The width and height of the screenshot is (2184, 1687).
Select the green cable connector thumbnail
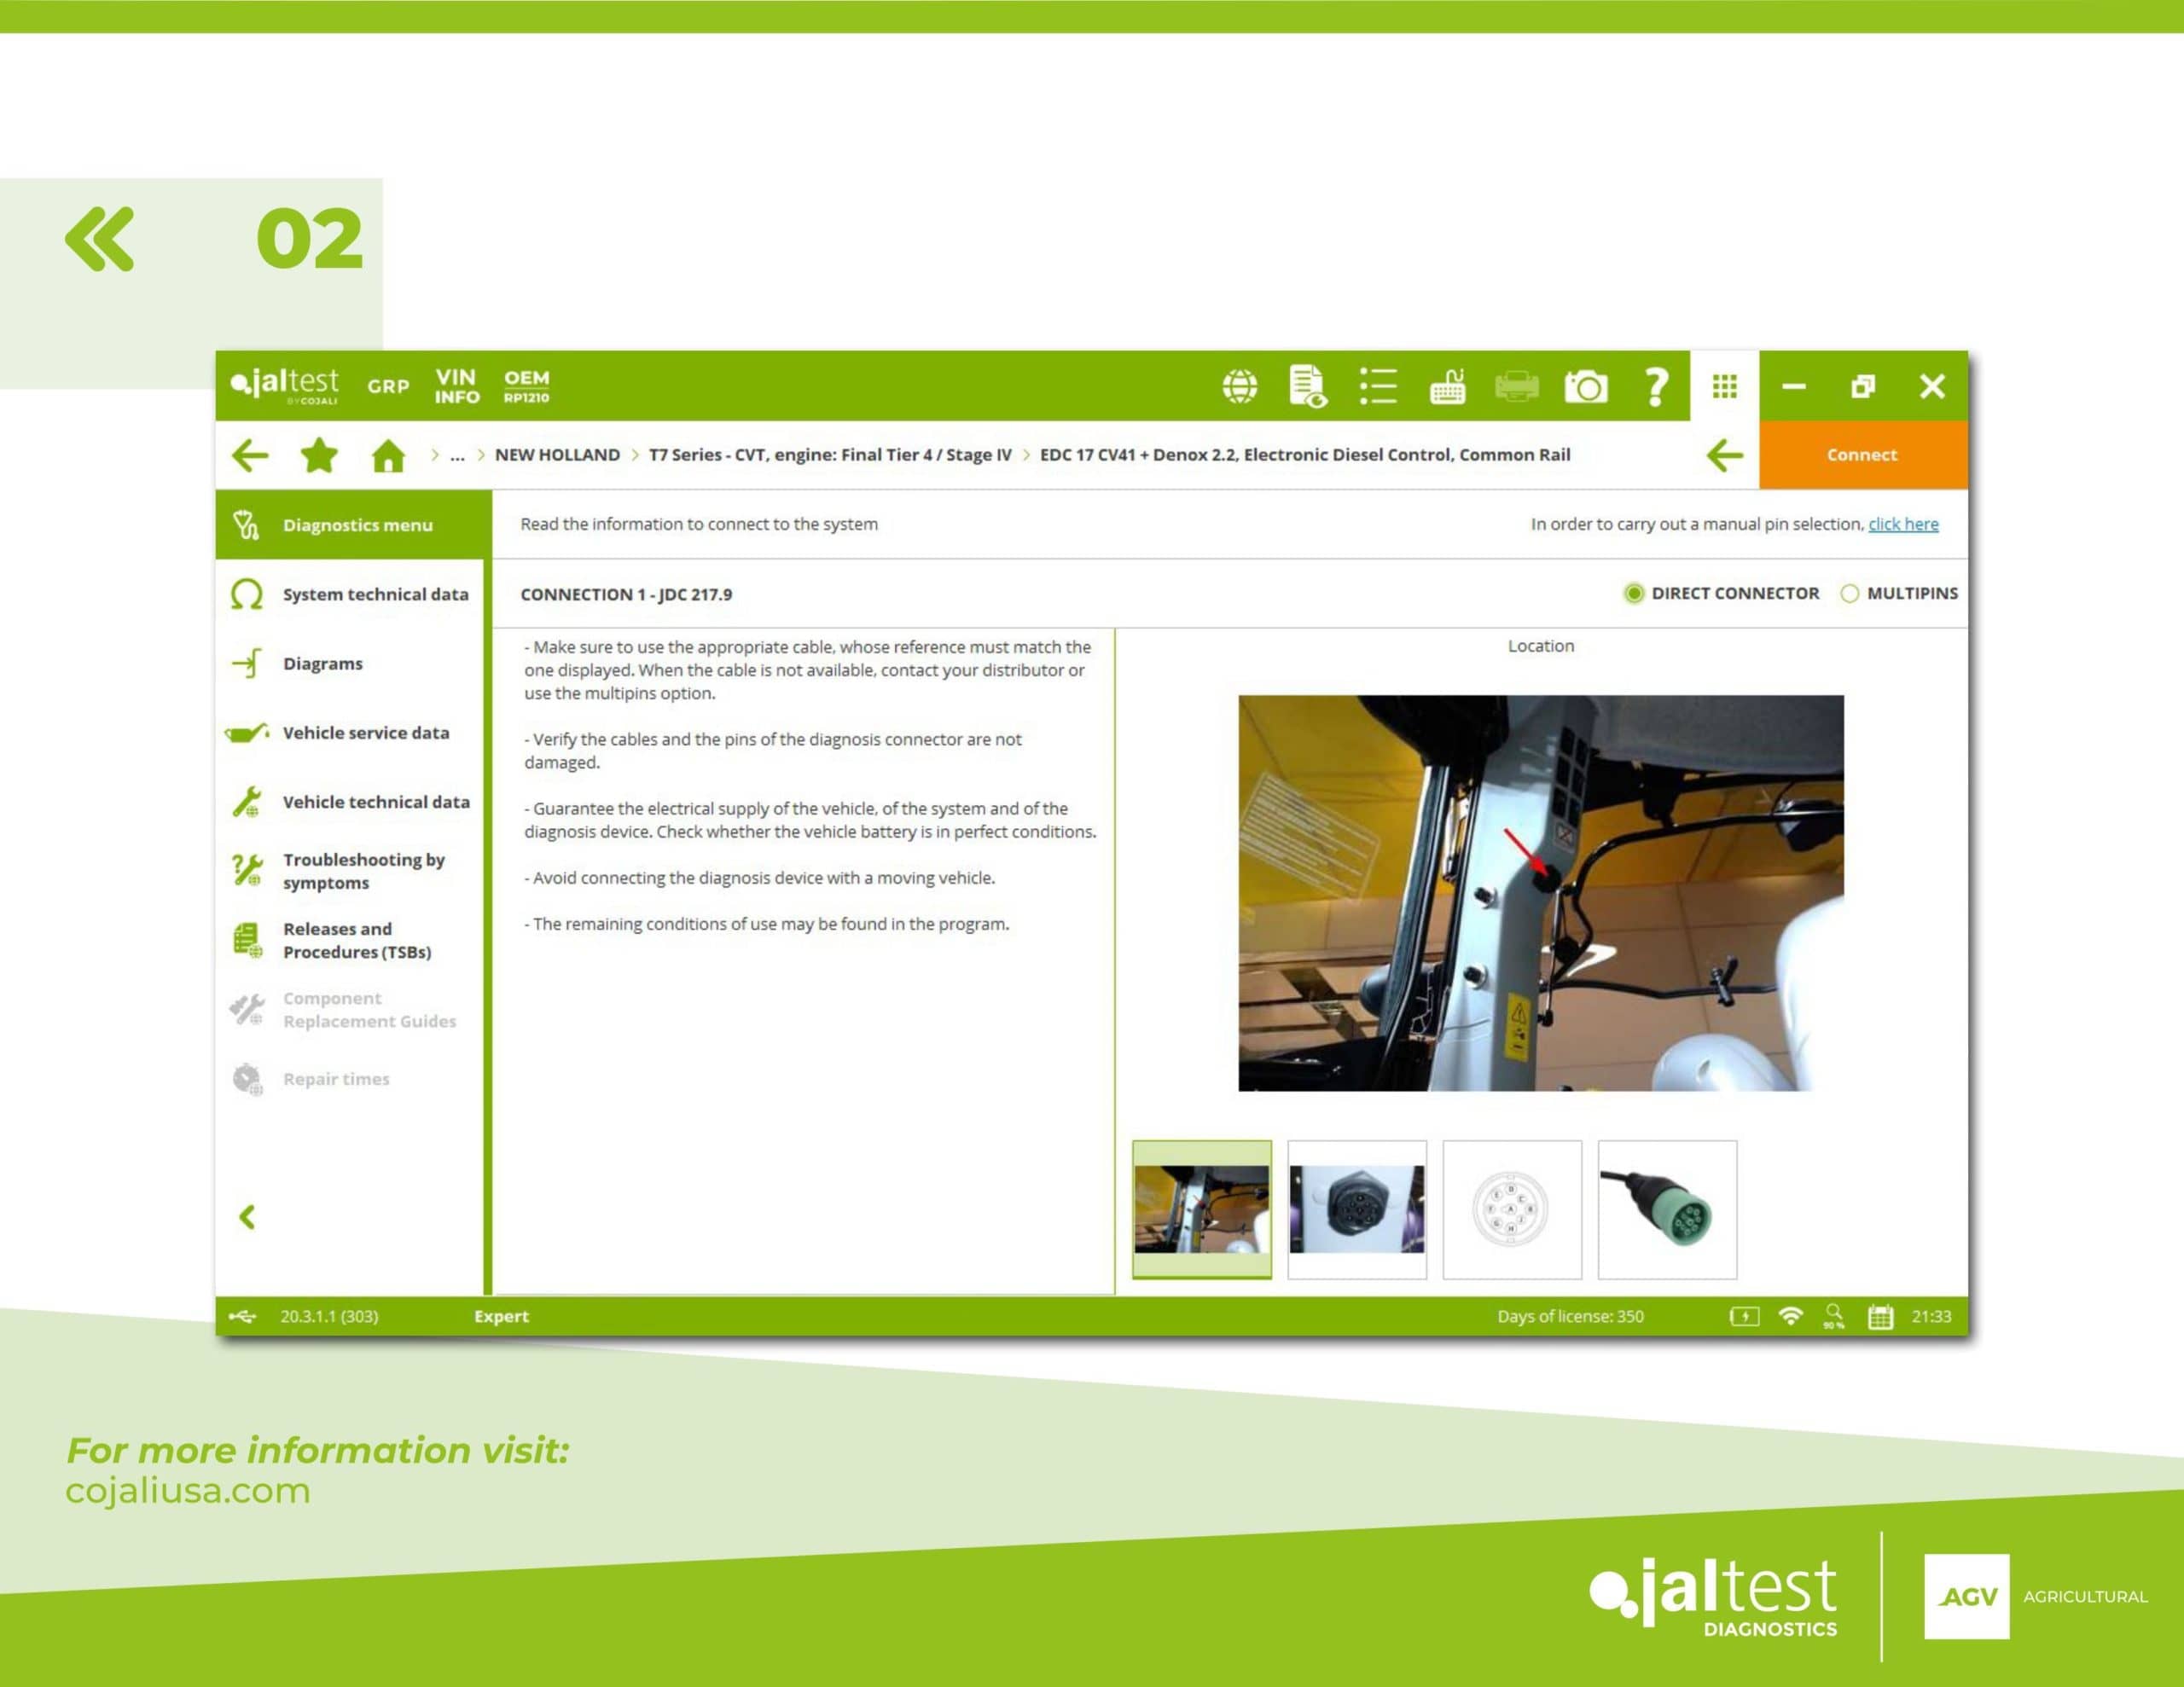coord(1667,1209)
